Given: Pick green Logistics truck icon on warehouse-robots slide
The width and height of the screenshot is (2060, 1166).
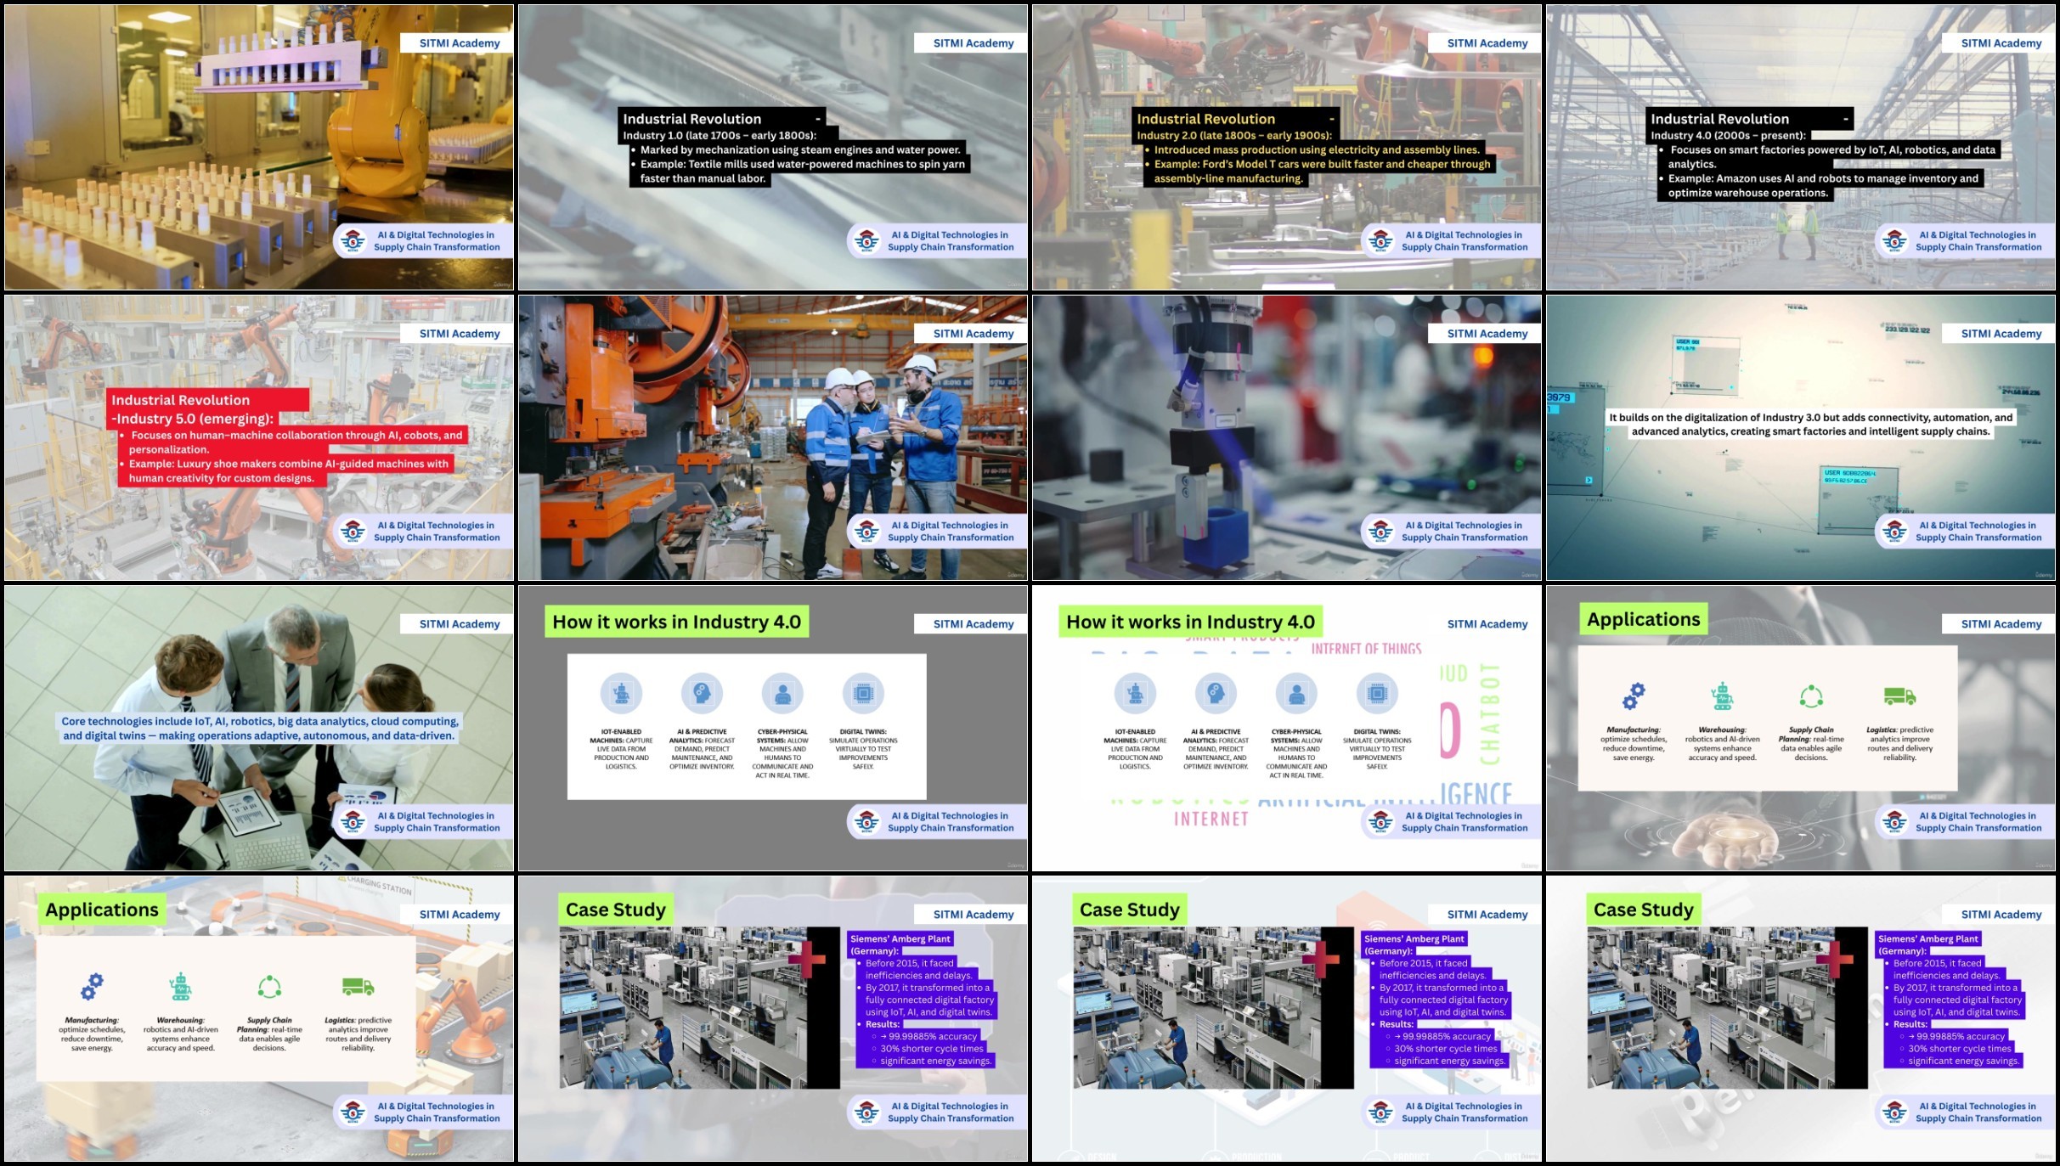Looking at the screenshot, I should point(358,987).
